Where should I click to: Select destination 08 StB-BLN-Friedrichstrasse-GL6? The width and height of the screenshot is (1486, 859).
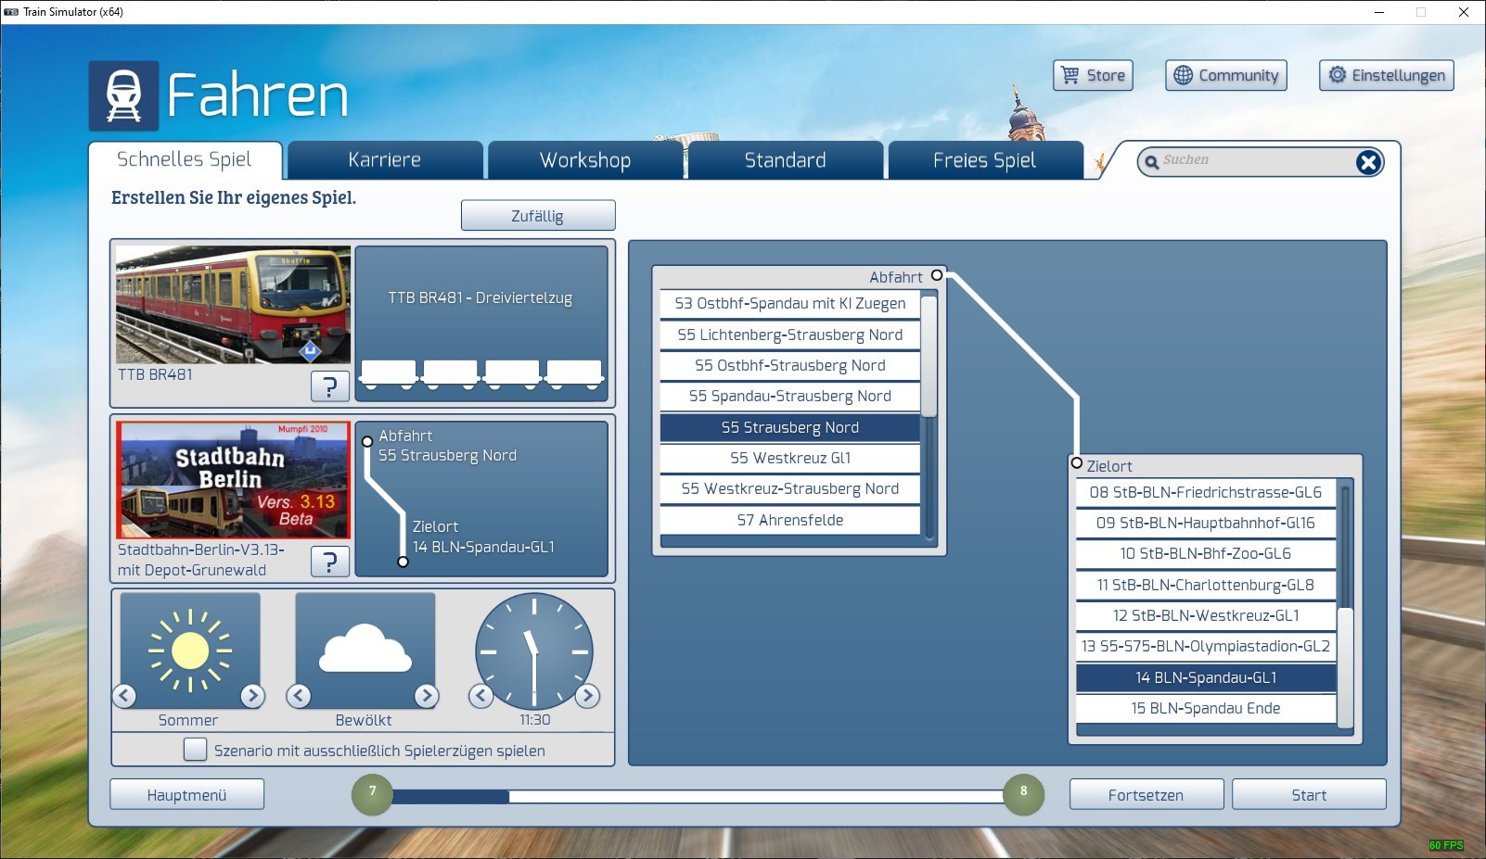(1206, 492)
